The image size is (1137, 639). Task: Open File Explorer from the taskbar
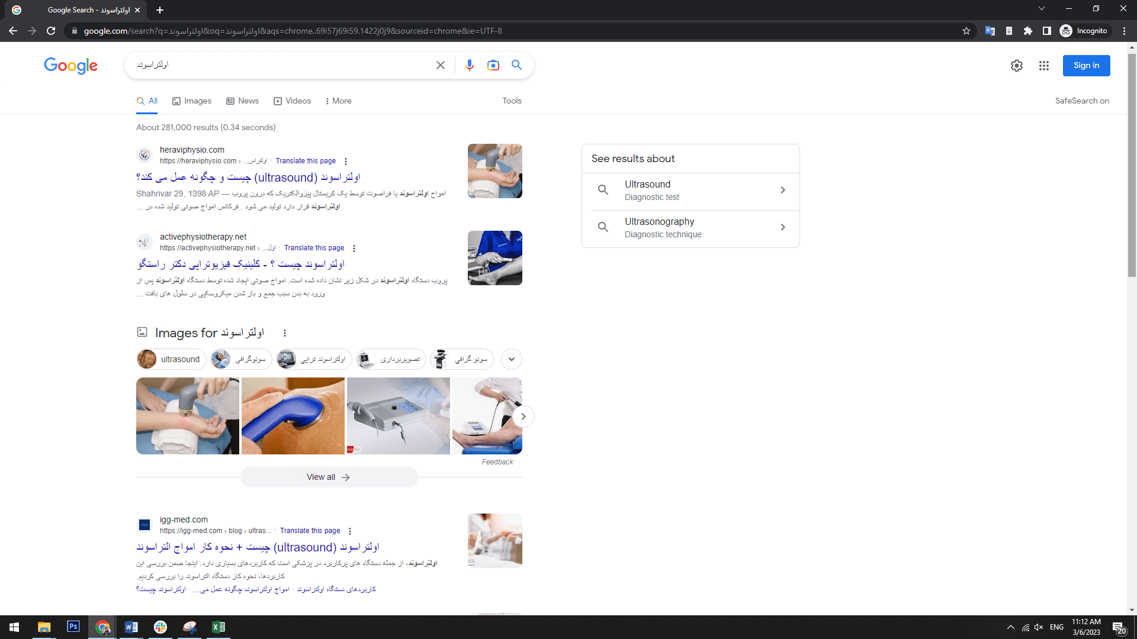(44, 627)
